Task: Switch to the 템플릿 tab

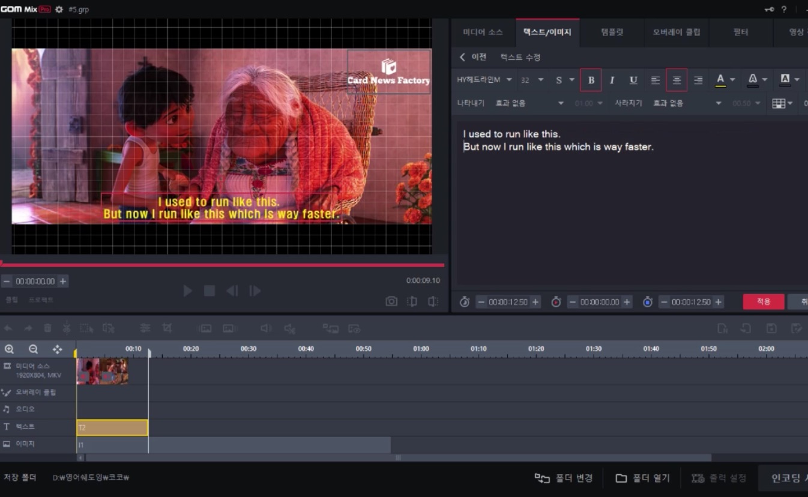Action: coord(612,32)
